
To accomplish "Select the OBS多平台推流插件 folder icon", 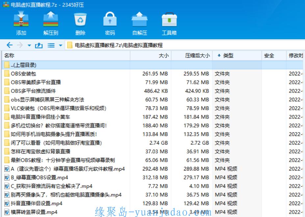I will coord(7,91).
